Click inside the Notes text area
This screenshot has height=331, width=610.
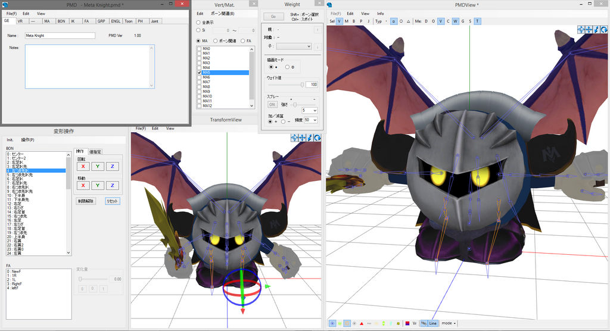pos(89,66)
